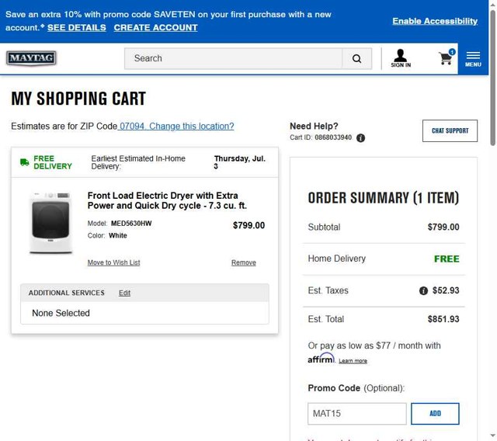The width and height of the screenshot is (497, 441).
Task: Open the Front Load Electric Dryer title
Action: 167,200
